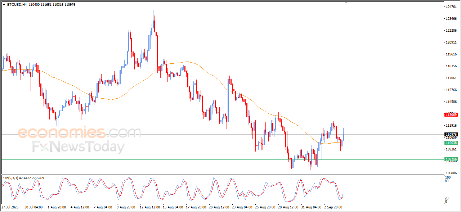Click the stochastic scale value 100
Viewport: 461px width, 212px height.
pyautogui.click(x=448, y=177)
